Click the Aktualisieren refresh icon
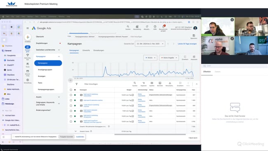Screen dimensions: 268x151 click(x=147, y=27)
